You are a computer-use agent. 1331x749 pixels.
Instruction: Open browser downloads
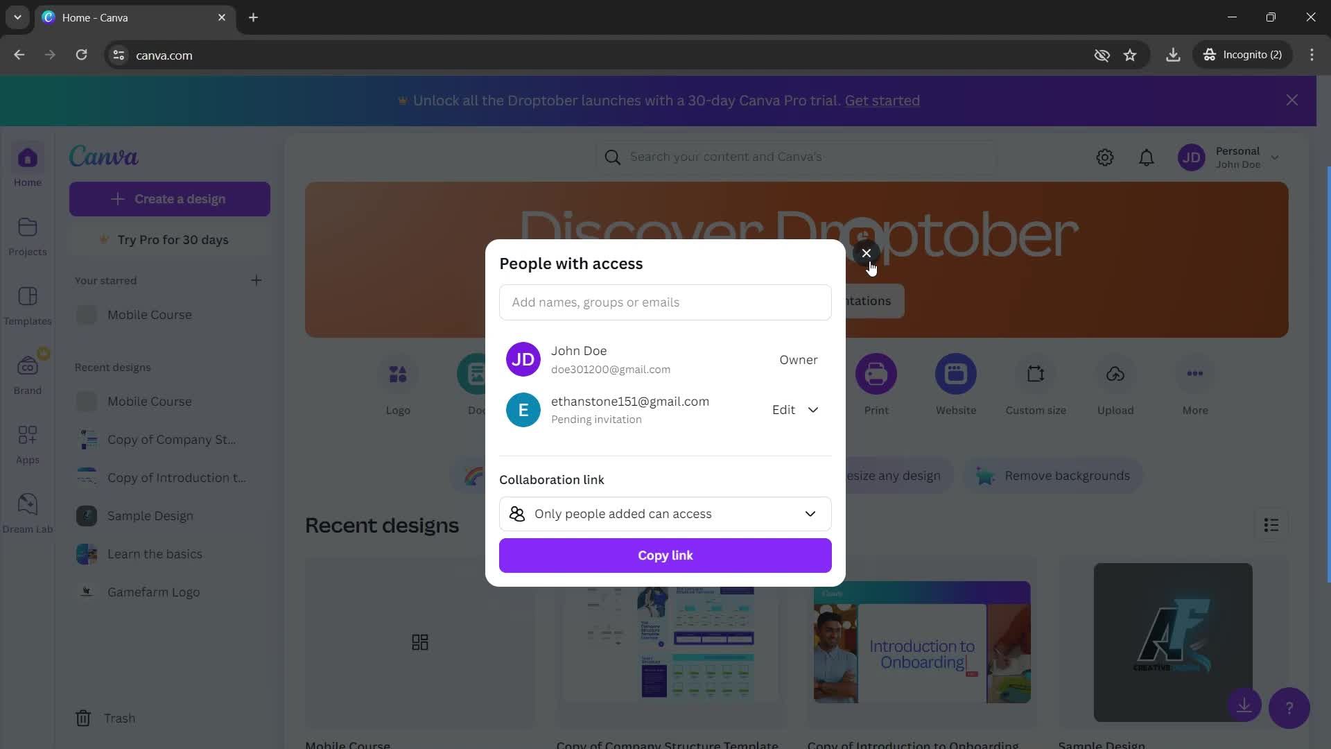click(1173, 55)
